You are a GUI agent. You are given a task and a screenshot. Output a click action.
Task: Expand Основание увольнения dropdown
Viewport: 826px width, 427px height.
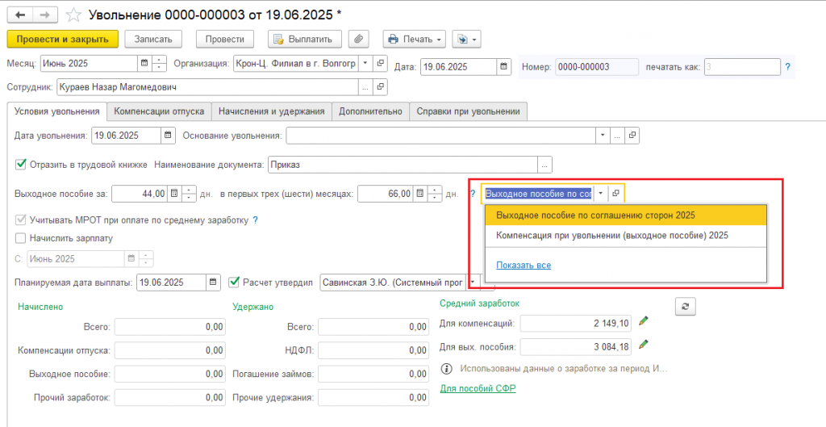[602, 135]
